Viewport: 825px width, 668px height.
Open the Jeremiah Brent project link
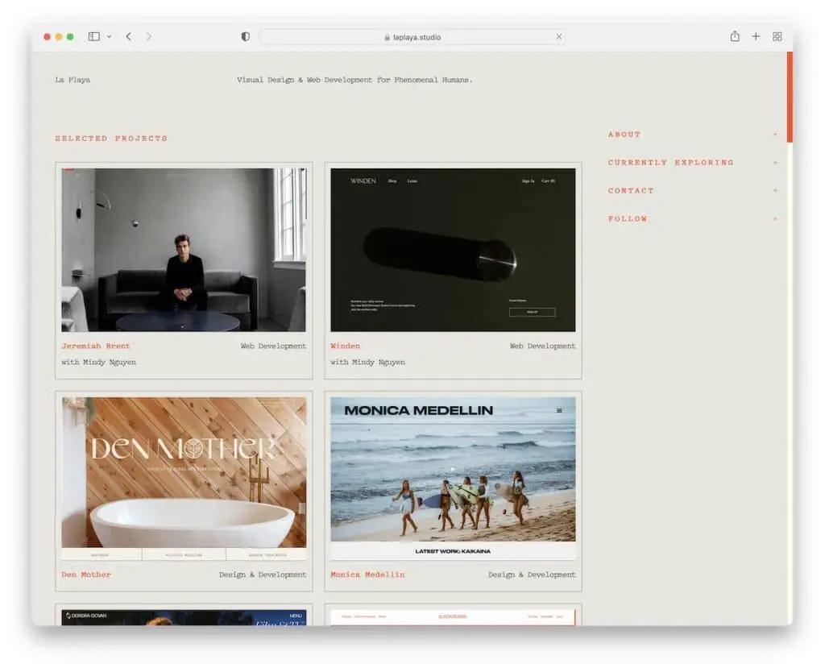tap(96, 346)
